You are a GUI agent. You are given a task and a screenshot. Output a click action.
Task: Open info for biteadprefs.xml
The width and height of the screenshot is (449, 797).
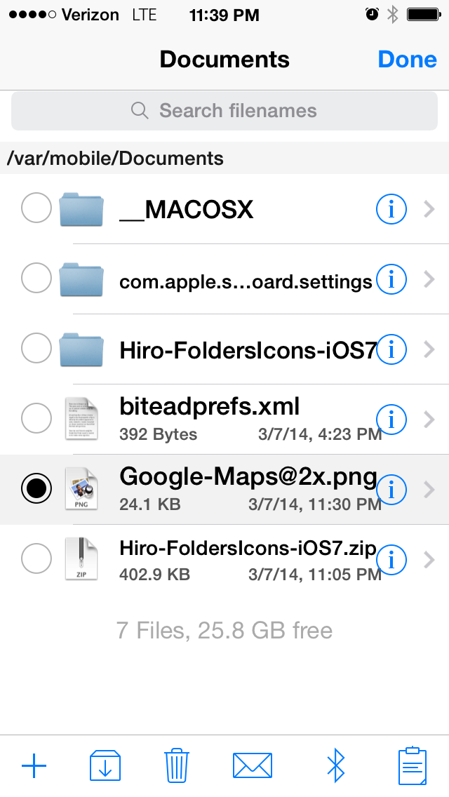[391, 420]
